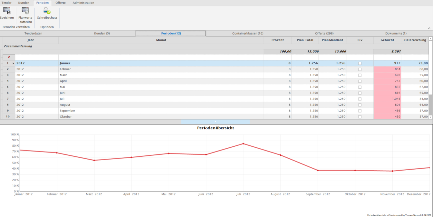Image resolution: width=433 pixels, height=217 pixels.
Task: Expand the Jänner 2012 row arrow
Action: tap(13, 63)
